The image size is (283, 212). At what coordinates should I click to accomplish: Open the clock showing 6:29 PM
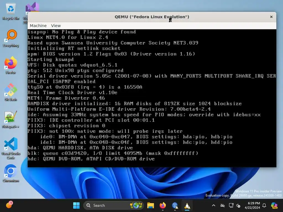252,205
